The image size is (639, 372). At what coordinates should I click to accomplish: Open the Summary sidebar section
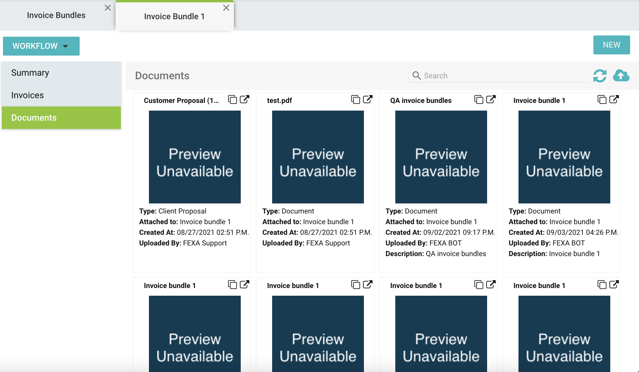point(30,72)
